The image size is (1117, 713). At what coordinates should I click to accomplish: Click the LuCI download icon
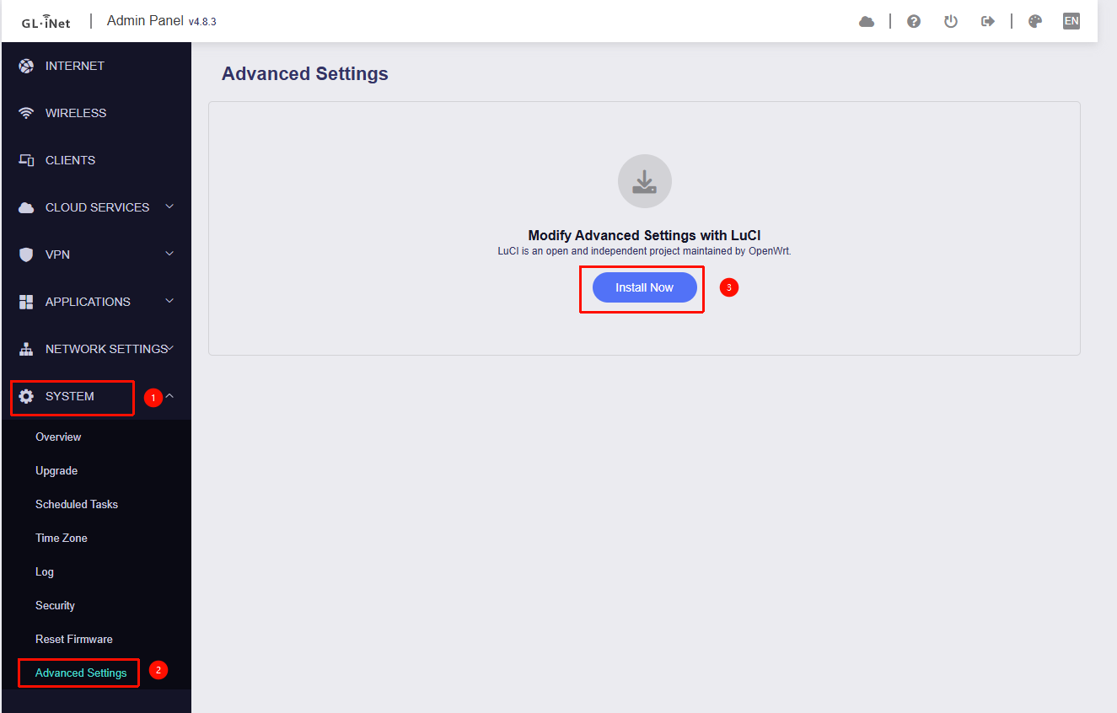point(644,181)
